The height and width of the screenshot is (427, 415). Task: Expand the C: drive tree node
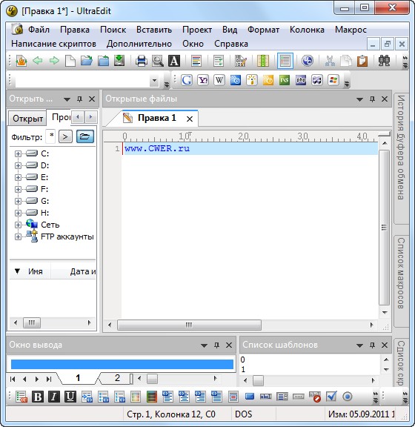tap(18, 153)
